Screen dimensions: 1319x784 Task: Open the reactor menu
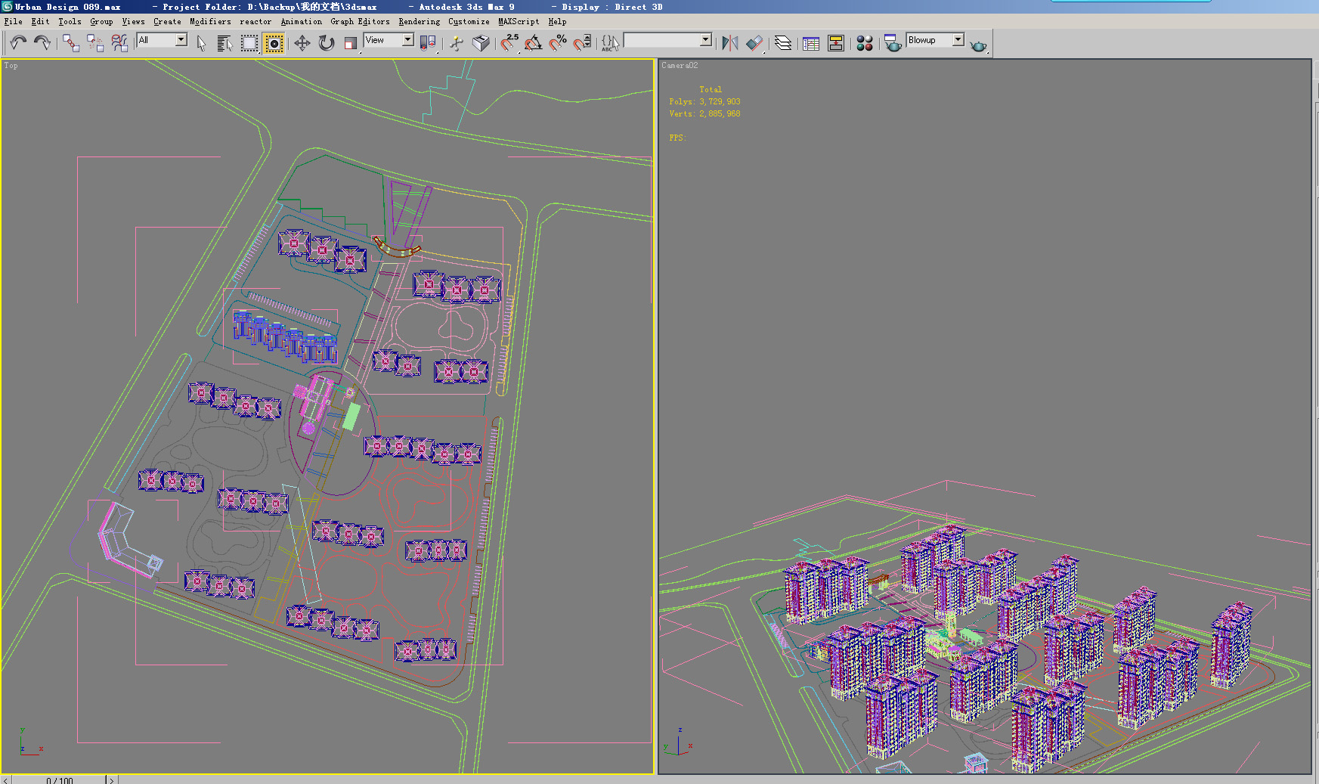(x=255, y=21)
